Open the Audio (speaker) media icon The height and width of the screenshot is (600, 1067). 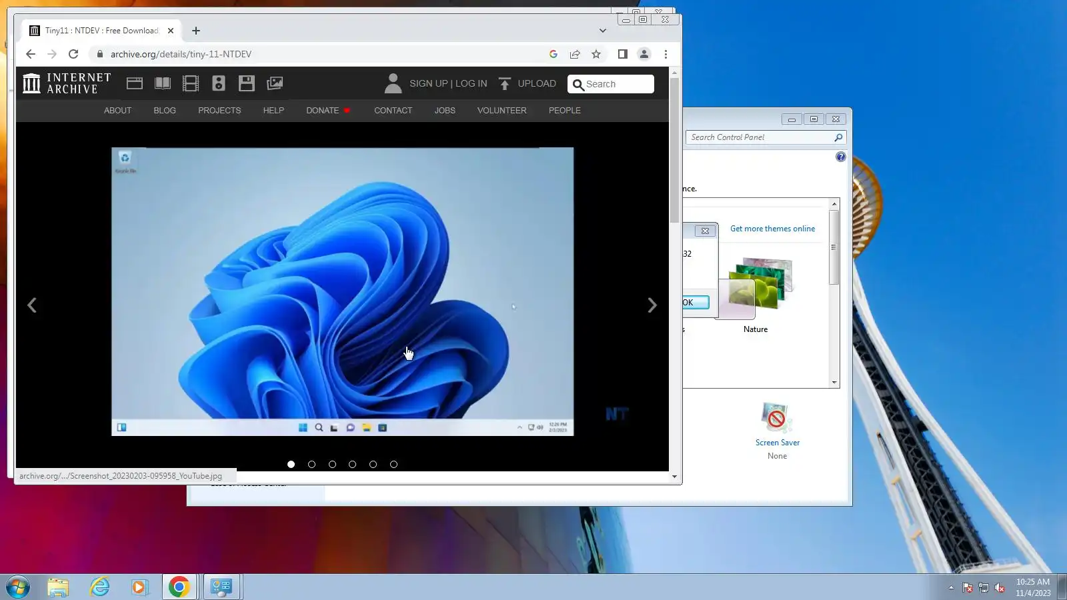coord(219,83)
